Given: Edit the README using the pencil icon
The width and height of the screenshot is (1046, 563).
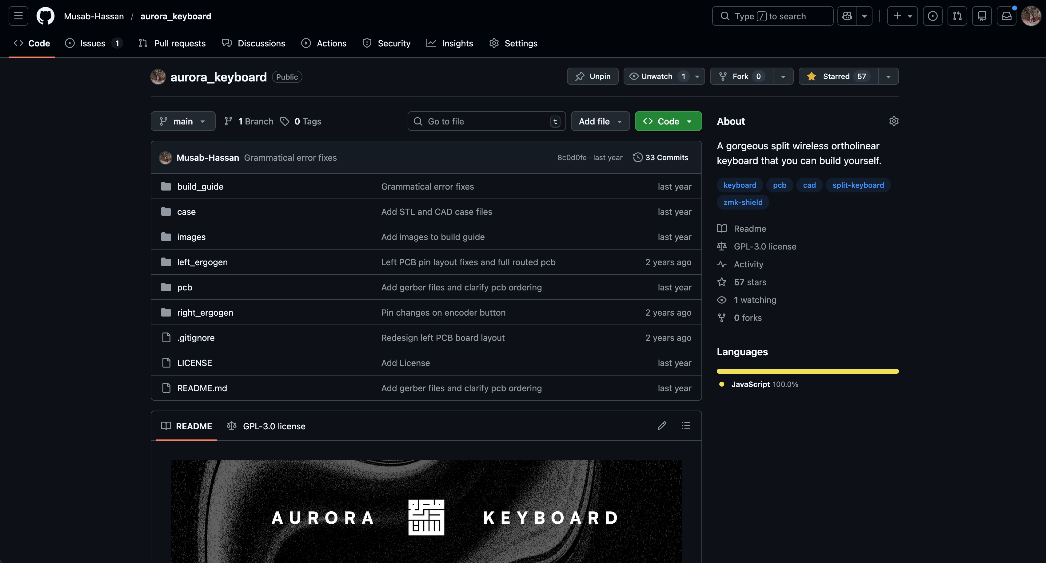Looking at the screenshot, I should click(x=662, y=426).
